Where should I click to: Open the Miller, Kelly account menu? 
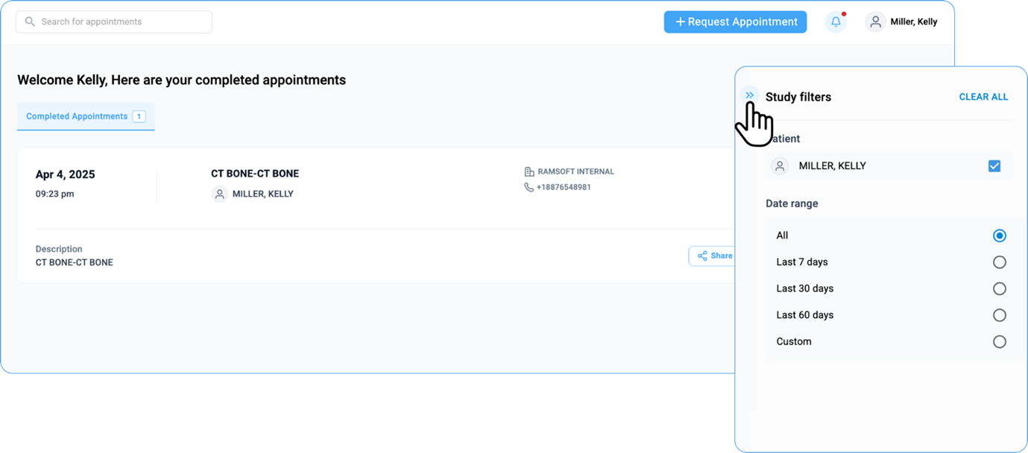point(913,22)
